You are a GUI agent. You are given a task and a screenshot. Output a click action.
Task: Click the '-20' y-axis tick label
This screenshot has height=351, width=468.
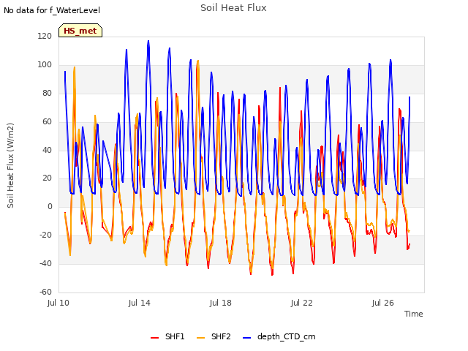(45, 235)
